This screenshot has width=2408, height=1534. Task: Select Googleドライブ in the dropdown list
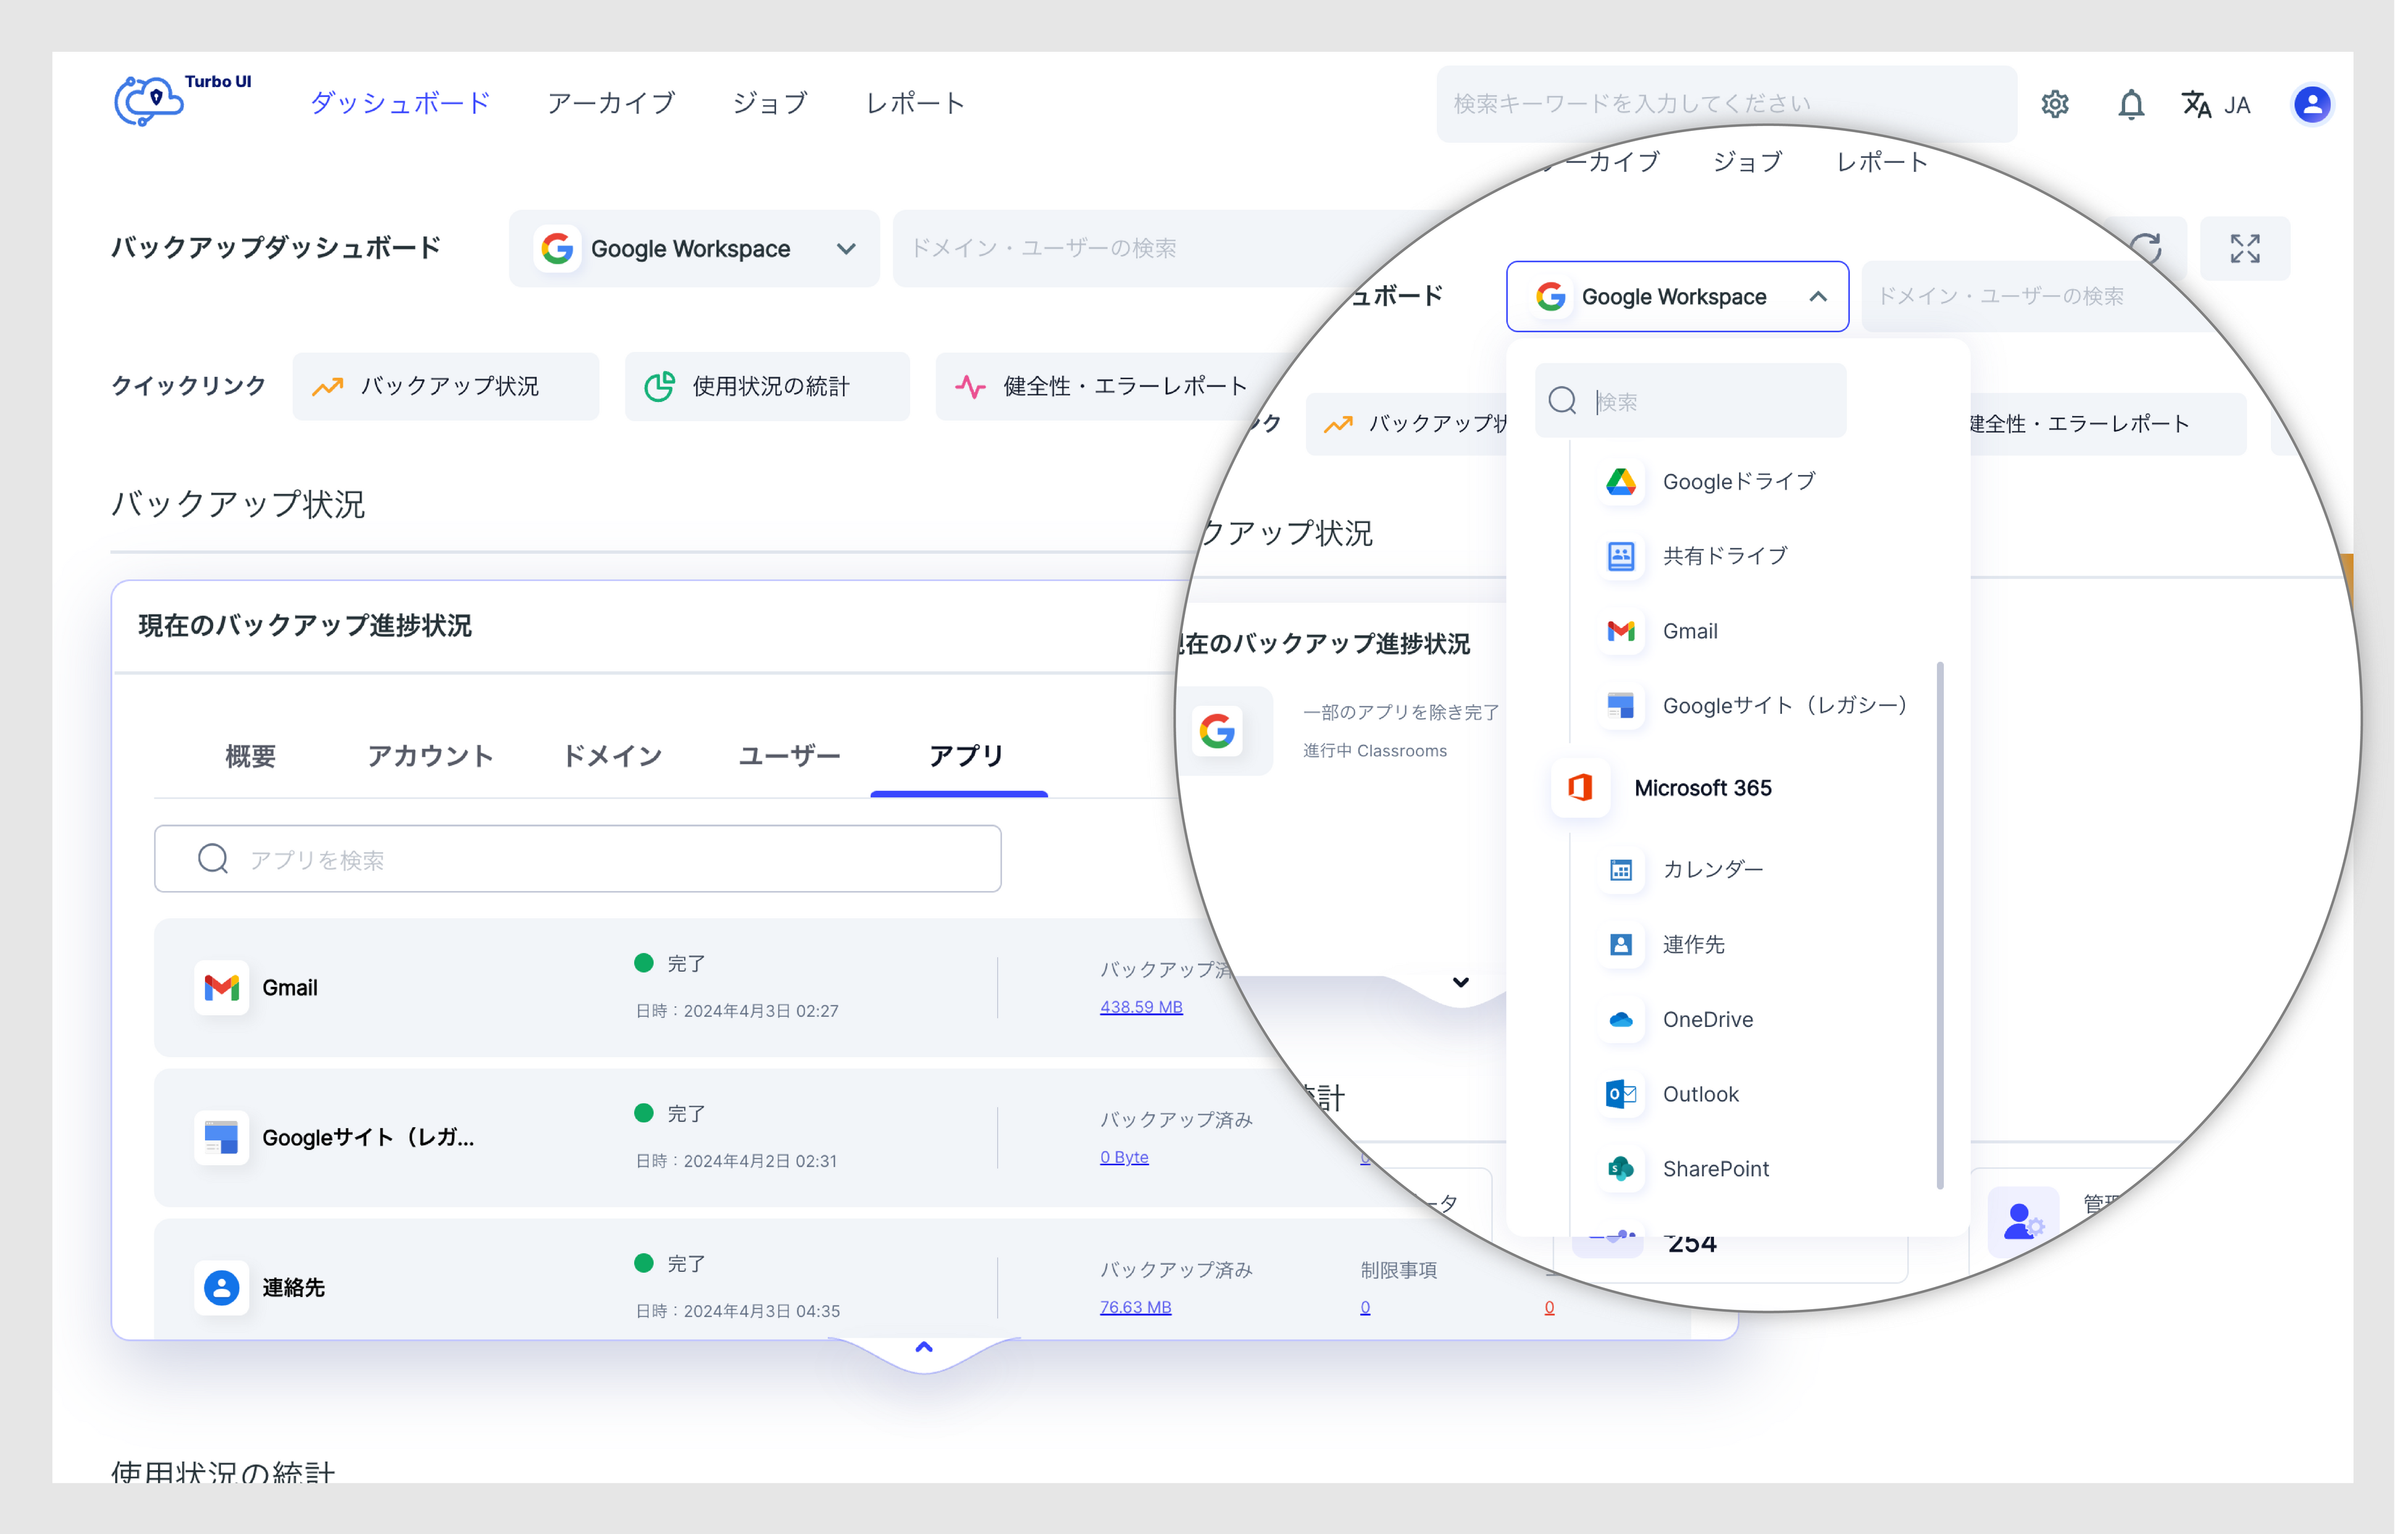1738,482
